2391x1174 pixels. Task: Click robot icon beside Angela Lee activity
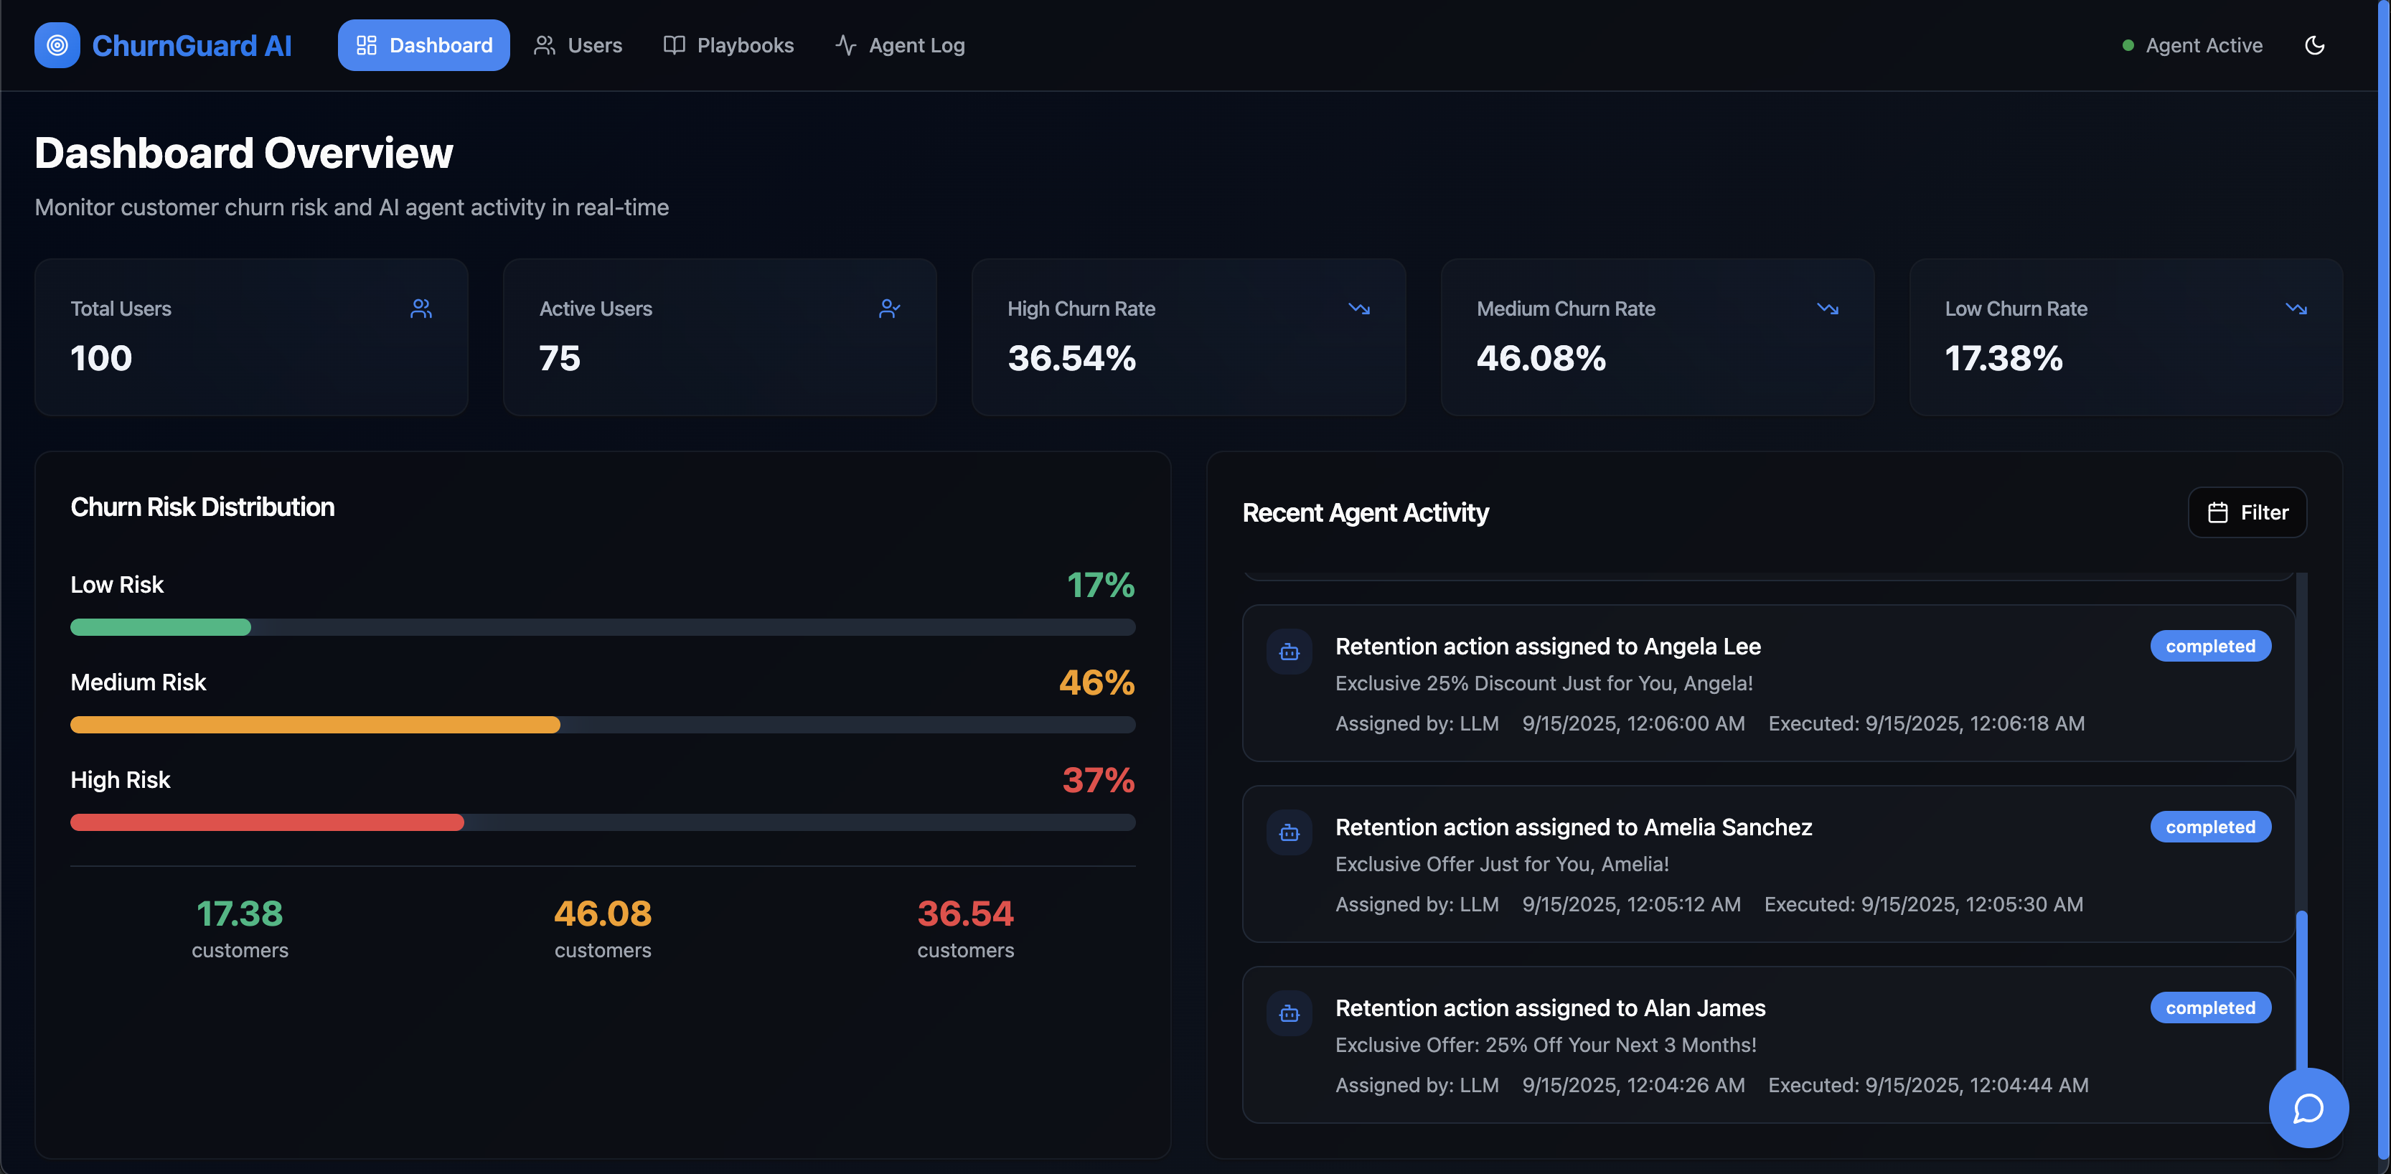(x=1290, y=652)
